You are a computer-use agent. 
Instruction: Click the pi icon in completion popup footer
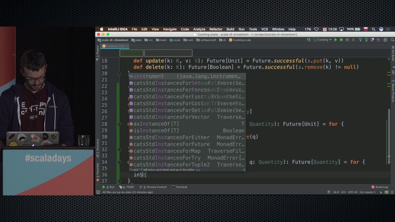tap(244, 170)
